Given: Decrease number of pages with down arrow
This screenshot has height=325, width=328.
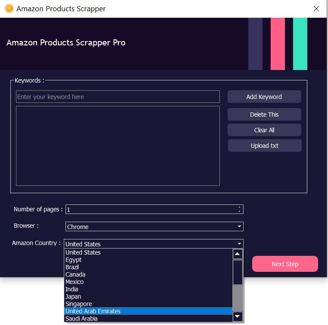Looking at the screenshot, I should pos(239,211).
